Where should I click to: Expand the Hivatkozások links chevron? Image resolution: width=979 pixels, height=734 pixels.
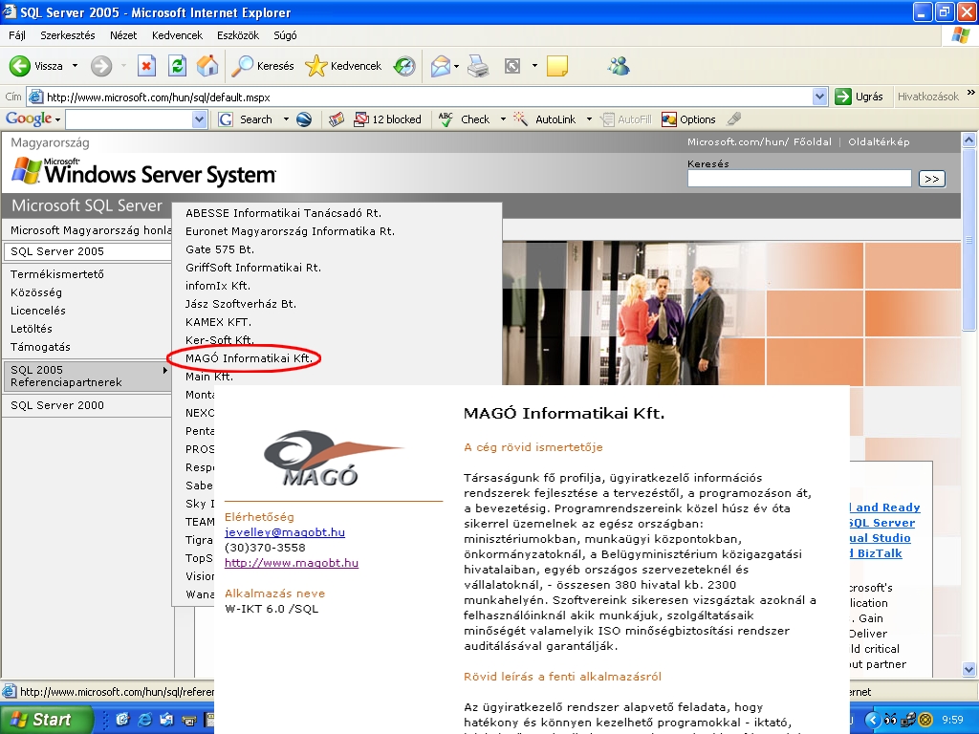[971, 93]
